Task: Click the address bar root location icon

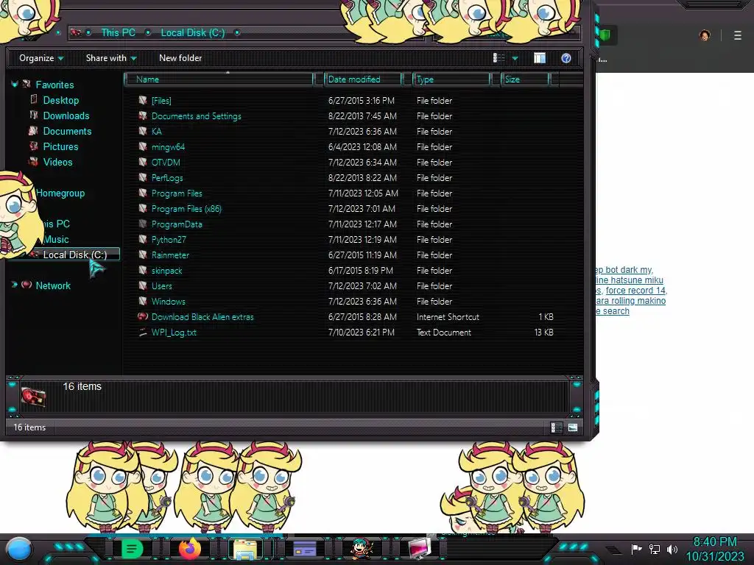Action: click(76, 32)
